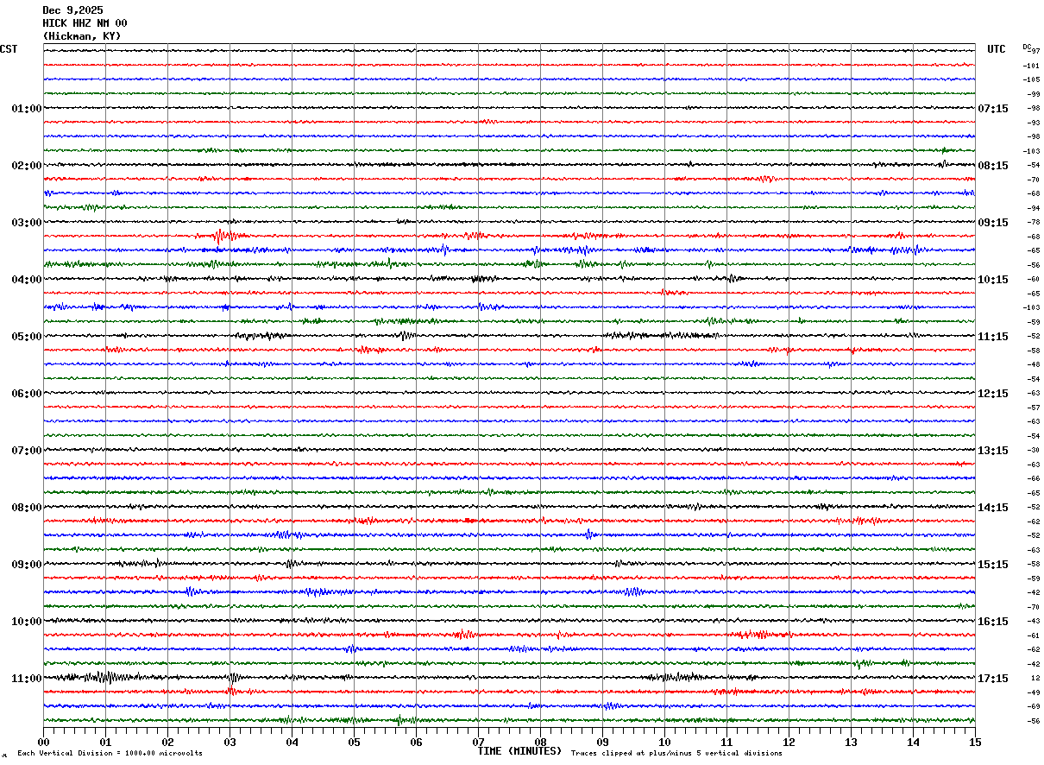This screenshot has height=765, width=1044.
Task: Click the DC offset value '-66'
Action: pyautogui.click(x=1034, y=478)
